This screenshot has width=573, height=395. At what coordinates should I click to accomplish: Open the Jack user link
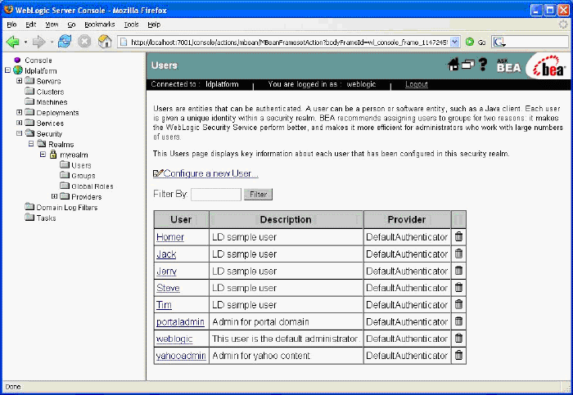(166, 254)
